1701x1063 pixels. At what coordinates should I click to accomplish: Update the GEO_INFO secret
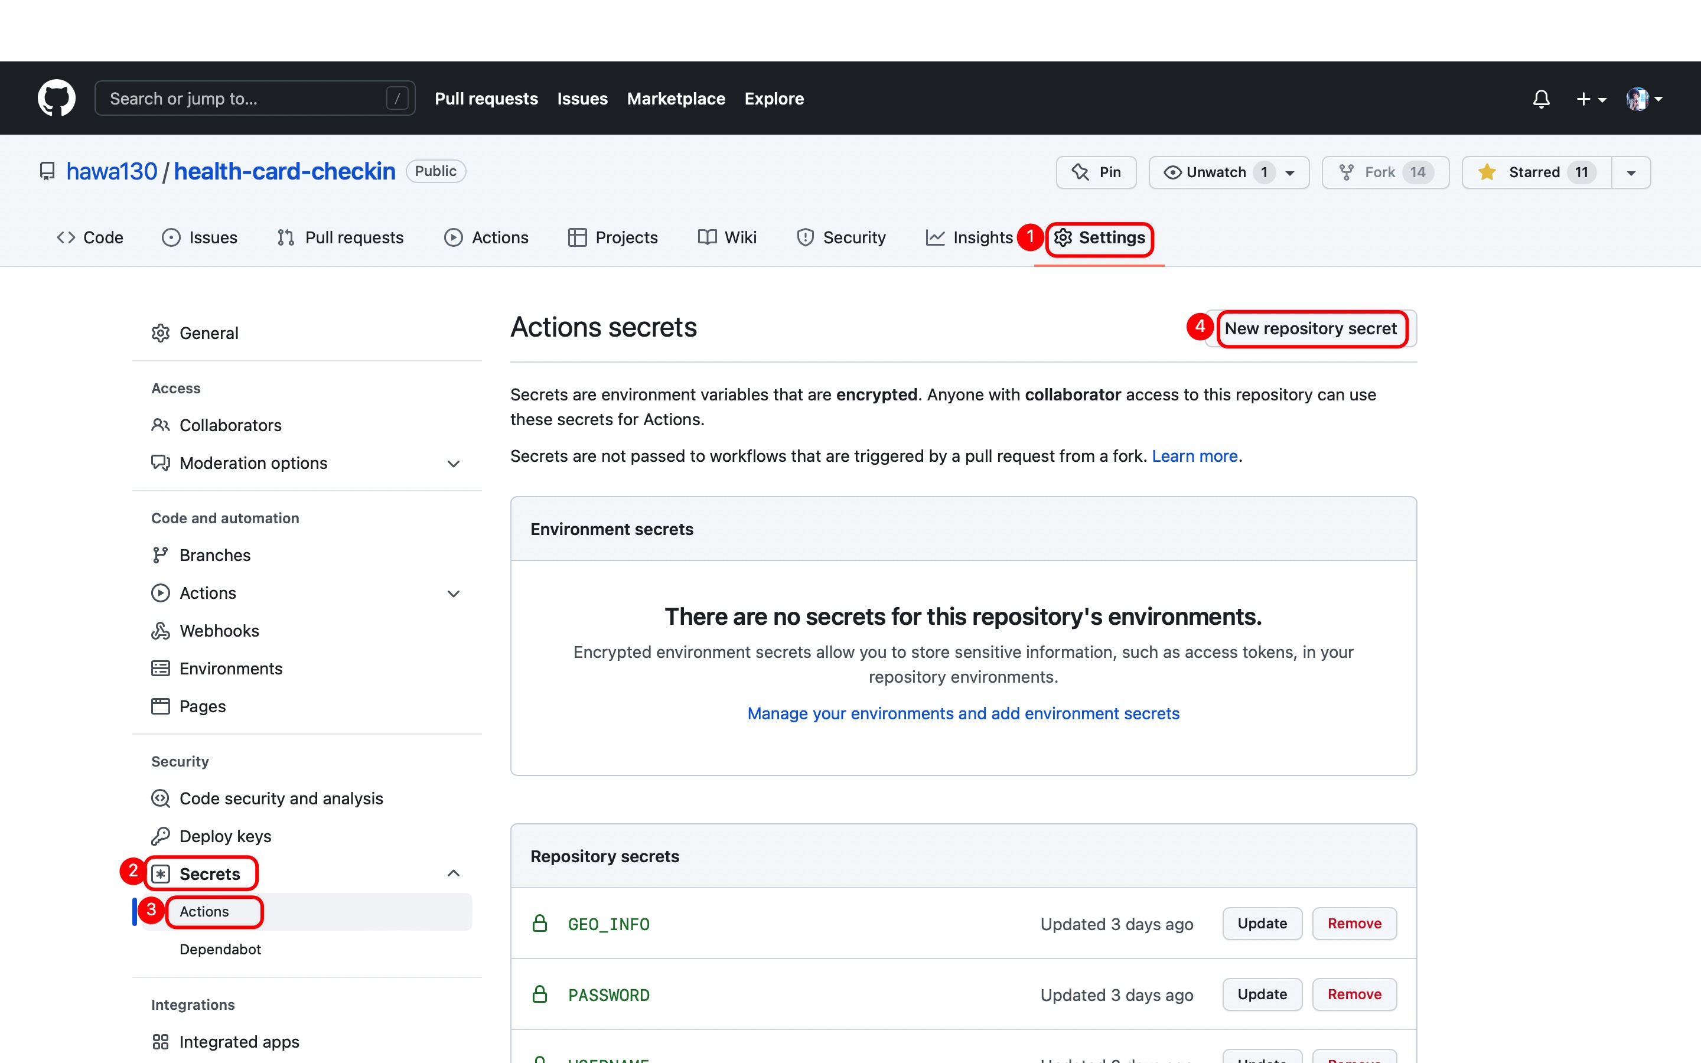tap(1262, 924)
